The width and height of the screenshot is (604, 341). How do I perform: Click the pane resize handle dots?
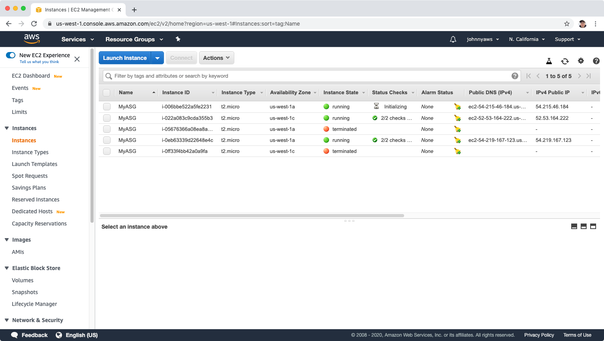coord(349,221)
